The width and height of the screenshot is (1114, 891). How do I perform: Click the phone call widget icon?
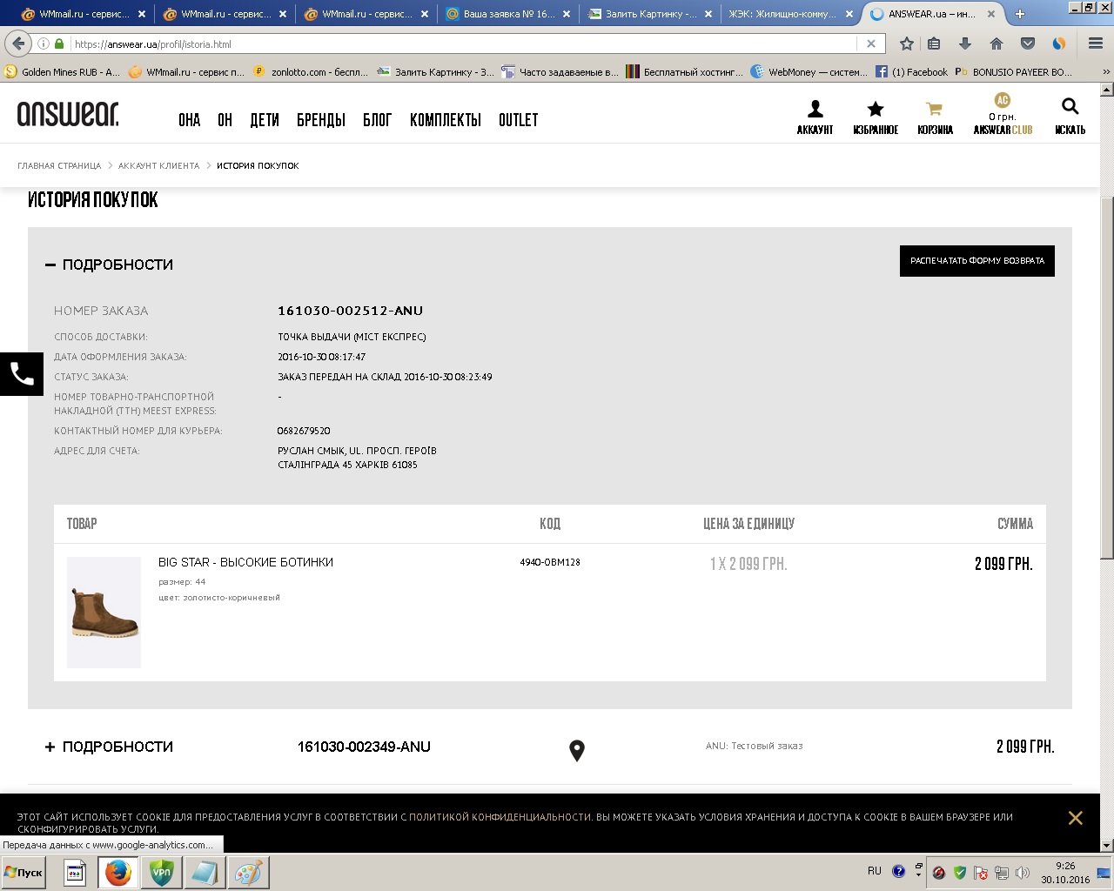22,374
